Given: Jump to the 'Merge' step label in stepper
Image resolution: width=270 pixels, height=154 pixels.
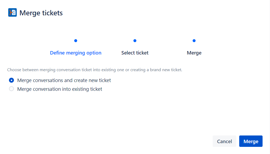Looking at the screenshot, I should [x=194, y=53].
